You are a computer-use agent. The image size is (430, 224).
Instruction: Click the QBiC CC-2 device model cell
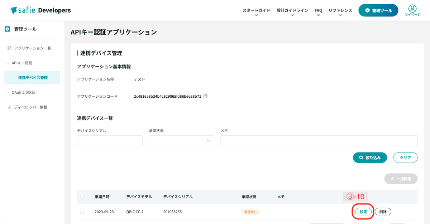[x=135, y=212]
